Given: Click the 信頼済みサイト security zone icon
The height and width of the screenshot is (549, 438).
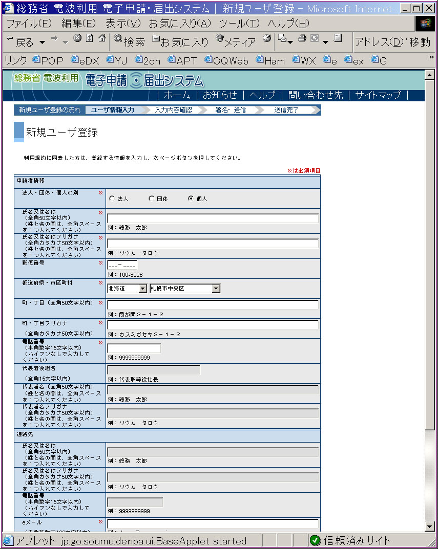Looking at the screenshot, I should coord(315,541).
